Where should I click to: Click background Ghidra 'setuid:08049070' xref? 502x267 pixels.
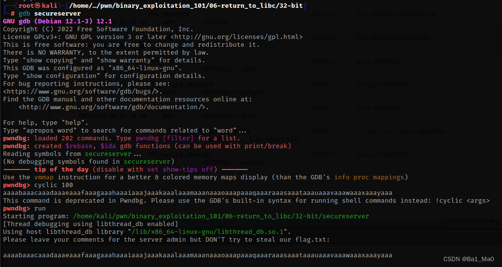[x=382, y=155]
